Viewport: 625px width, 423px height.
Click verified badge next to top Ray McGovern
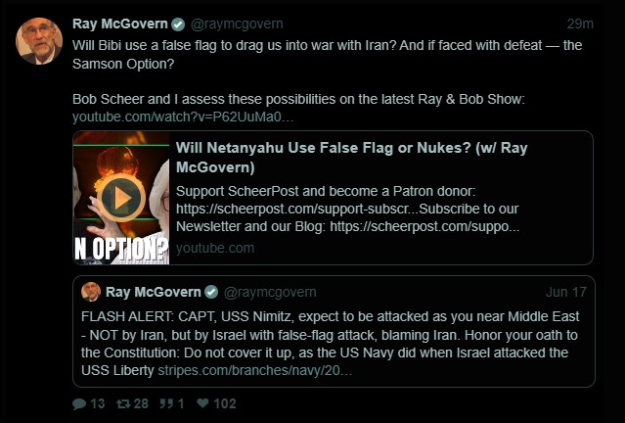pos(178,24)
